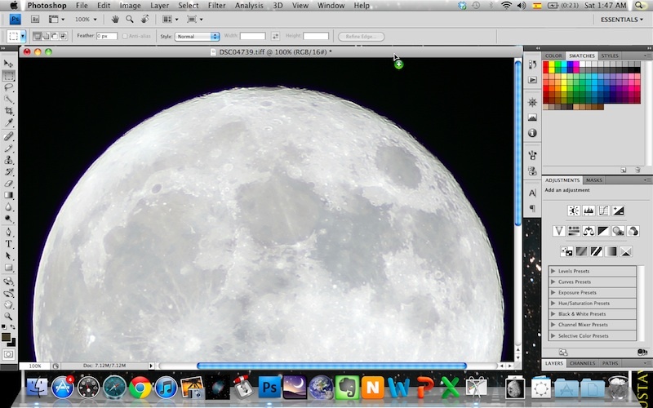Toggle Quick Mask mode
This screenshot has height=408, width=653.
tap(8, 354)
